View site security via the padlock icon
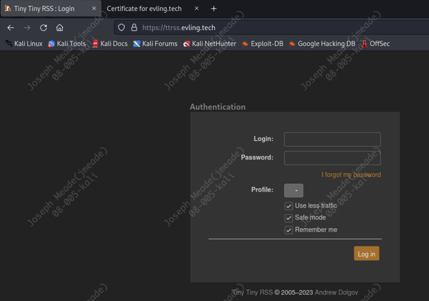The height and width of the screenshot is (301, 429). 134,28
